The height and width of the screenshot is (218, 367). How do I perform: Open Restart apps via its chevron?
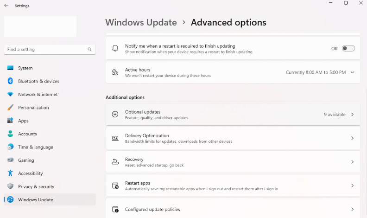(x=353, y=186)
